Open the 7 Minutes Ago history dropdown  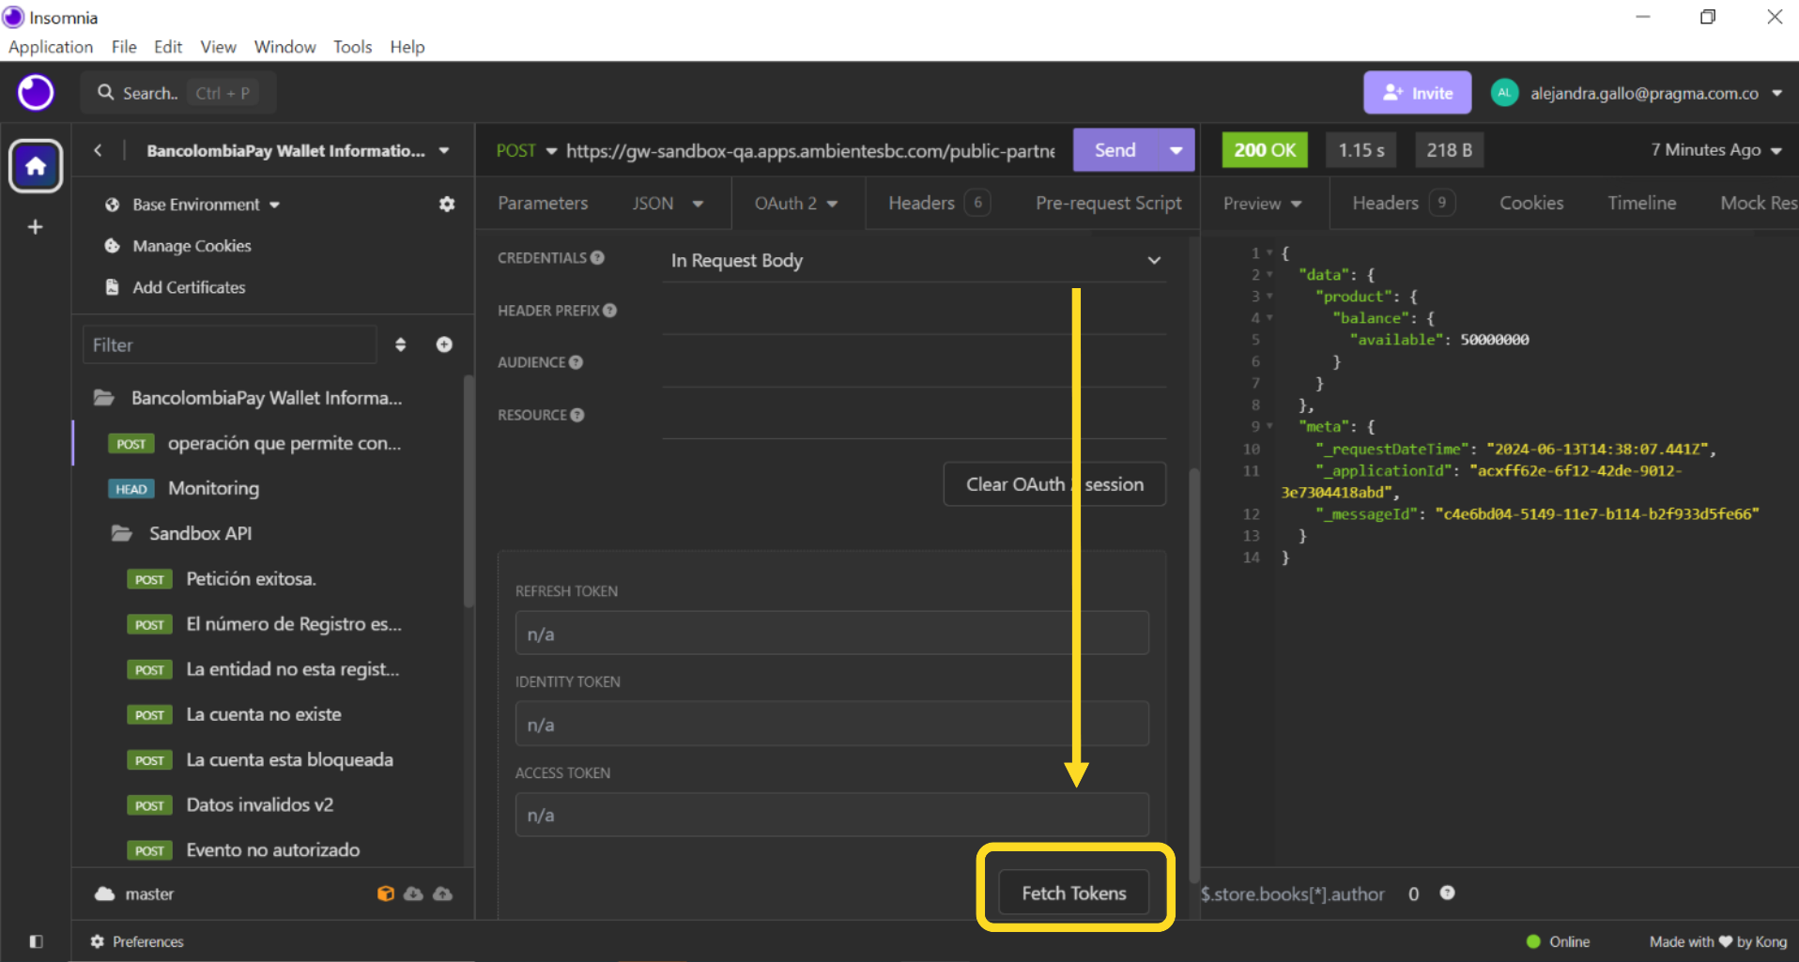coord(1716,150)
